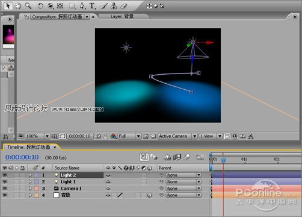Click the draft 3D timeline button
Viewport: 302px width, 217px height.
pos(154,157)
